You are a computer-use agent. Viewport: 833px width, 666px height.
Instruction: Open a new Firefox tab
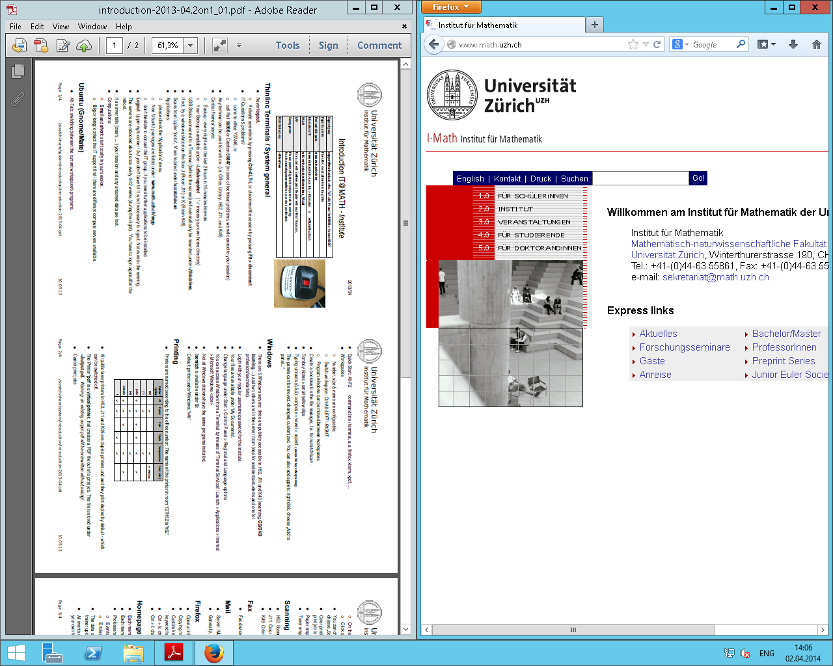[x=594, y=25]
